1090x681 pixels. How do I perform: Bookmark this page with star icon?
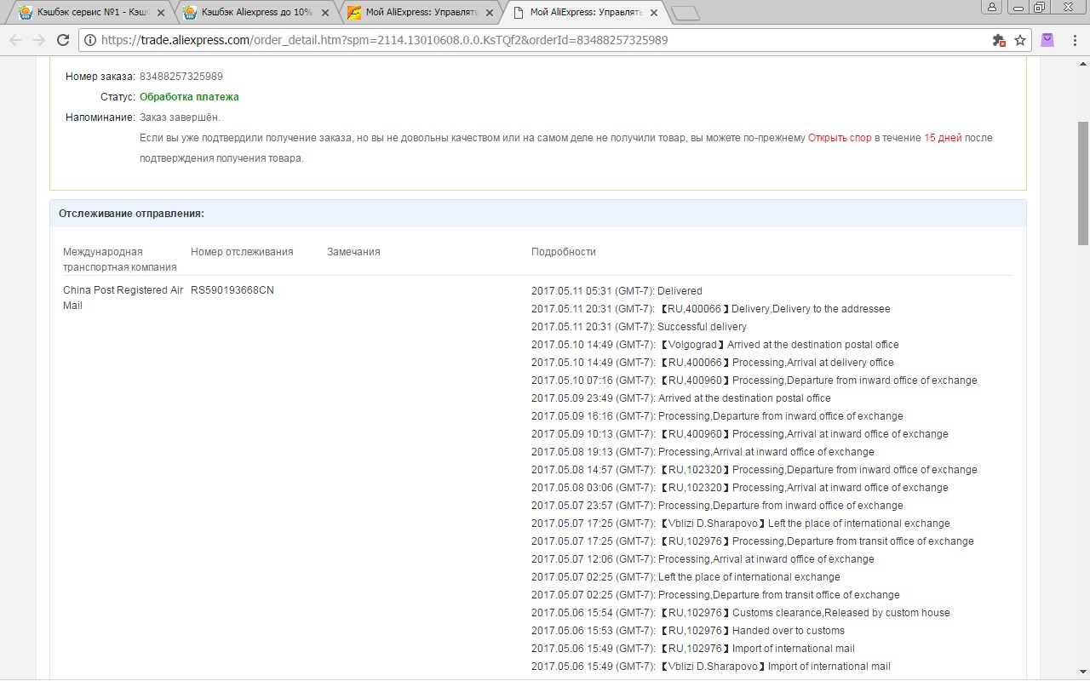[x=1019, y=40]
